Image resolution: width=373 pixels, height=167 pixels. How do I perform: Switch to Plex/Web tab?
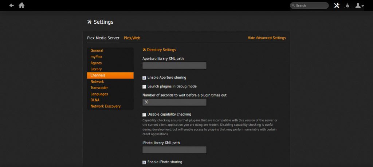(132, 38)
